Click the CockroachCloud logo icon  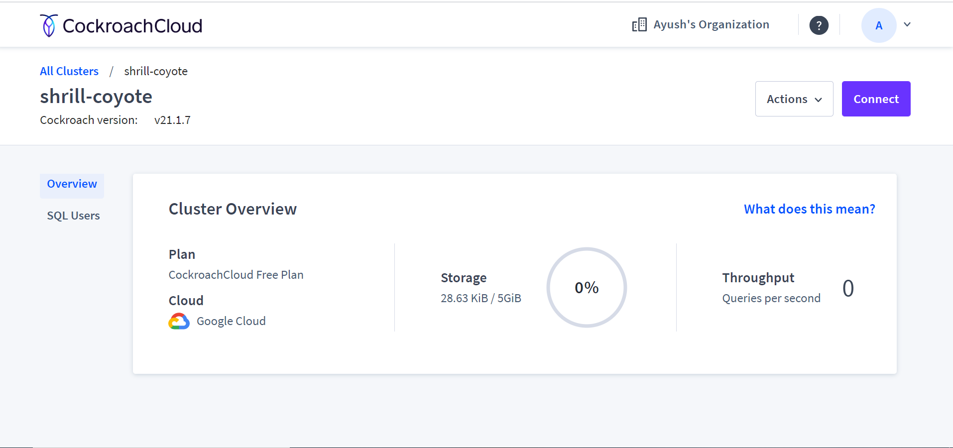(x=49, y=25)
